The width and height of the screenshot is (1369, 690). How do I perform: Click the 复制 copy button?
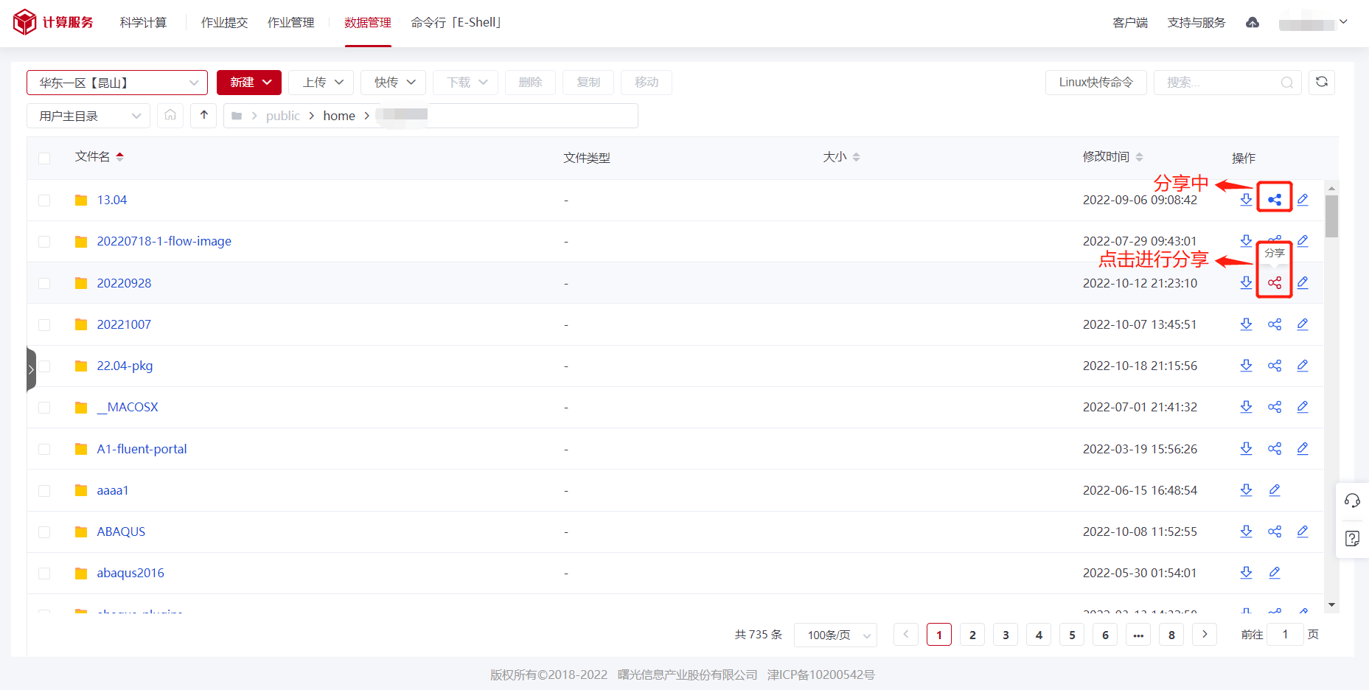click(588, 83)
